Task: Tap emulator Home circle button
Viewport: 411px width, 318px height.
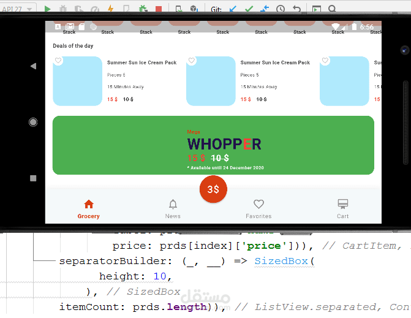Action: pyautogui.click(x=33, y=122)
